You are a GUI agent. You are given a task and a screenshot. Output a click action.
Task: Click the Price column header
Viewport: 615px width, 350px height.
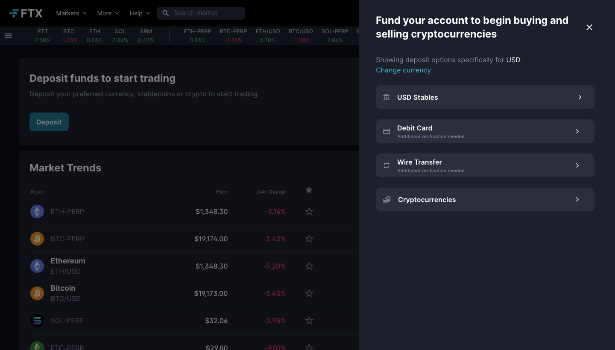222,192
